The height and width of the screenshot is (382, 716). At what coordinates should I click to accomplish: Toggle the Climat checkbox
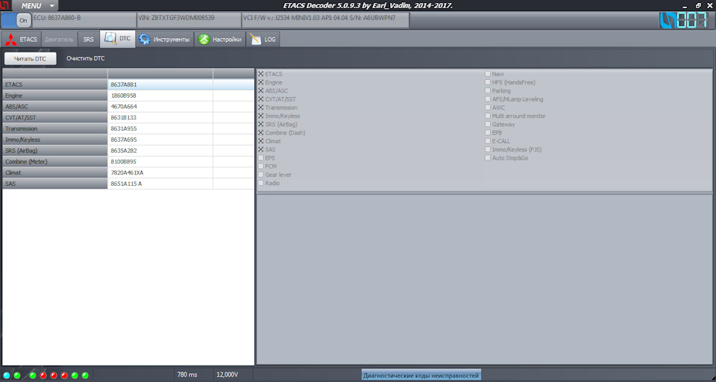click(x=261, y=141)
